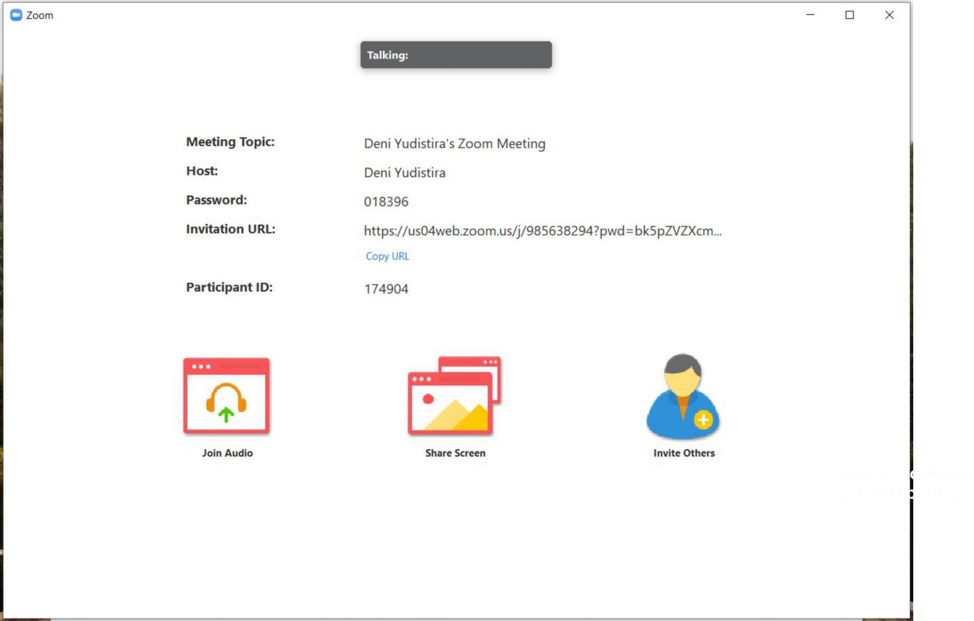Click the Invite Others person icon
Viewport: 974px width, 621px height.
tap(683, 396)
